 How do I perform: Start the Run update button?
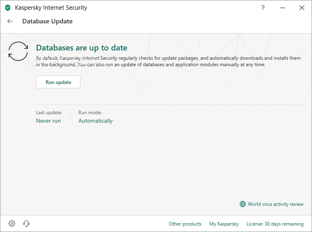tap(58, 82)
